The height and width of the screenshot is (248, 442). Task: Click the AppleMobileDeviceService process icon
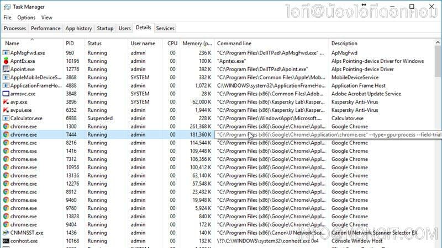pyautogui.click(x=6, y=77)
